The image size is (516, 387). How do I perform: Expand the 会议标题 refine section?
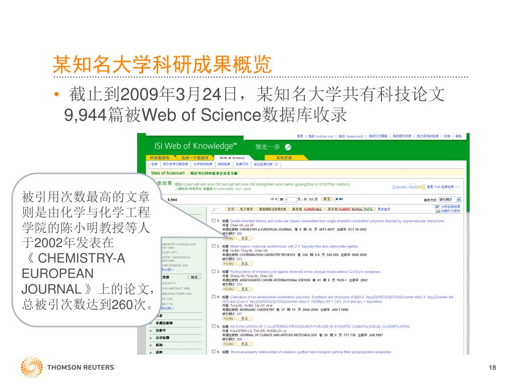click(x=162, y=338)
